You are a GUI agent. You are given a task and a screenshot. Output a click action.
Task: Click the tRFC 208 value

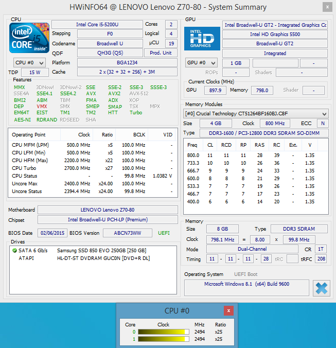click(321, 259)
